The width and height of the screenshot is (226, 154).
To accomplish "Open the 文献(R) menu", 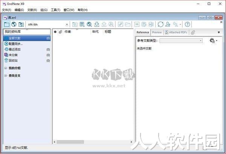I will click(32, 10).
